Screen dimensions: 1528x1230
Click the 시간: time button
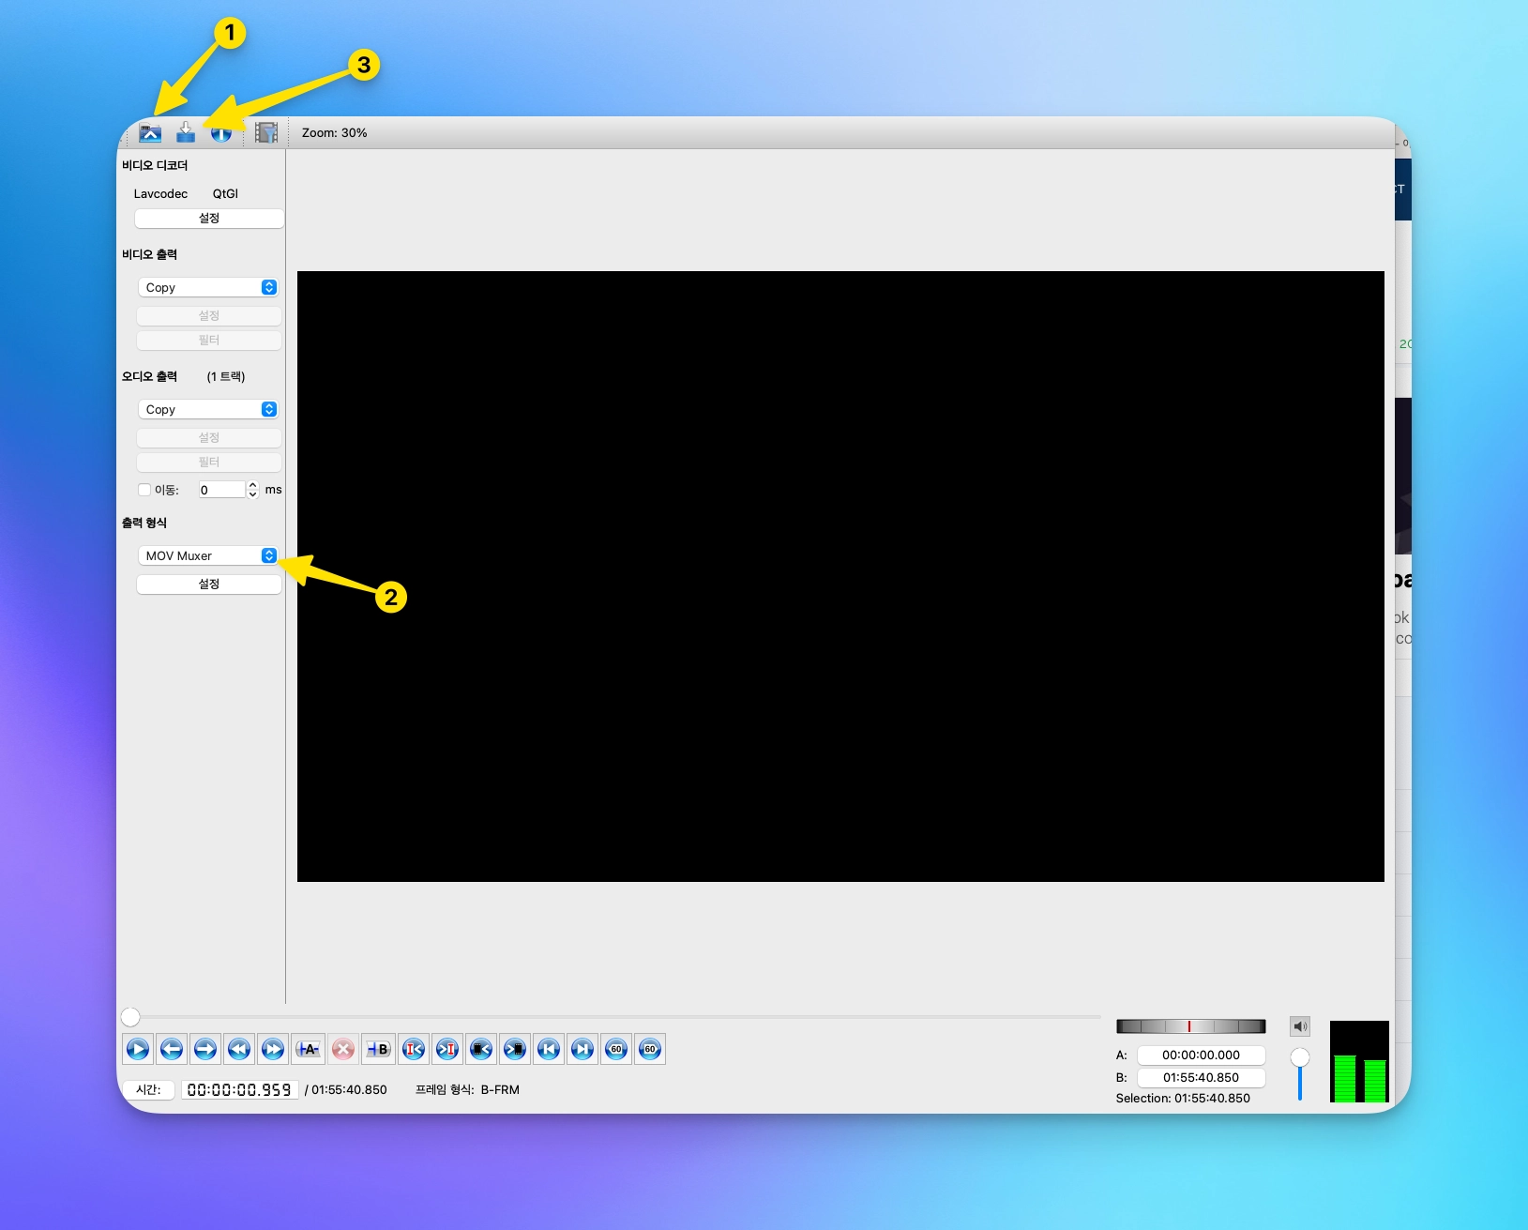(148, 1089)
